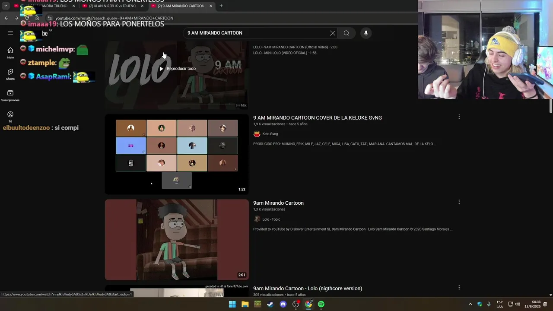Click the Keloke cover video thumbnail
Screen dimensions: 553x311
point(177,154)
